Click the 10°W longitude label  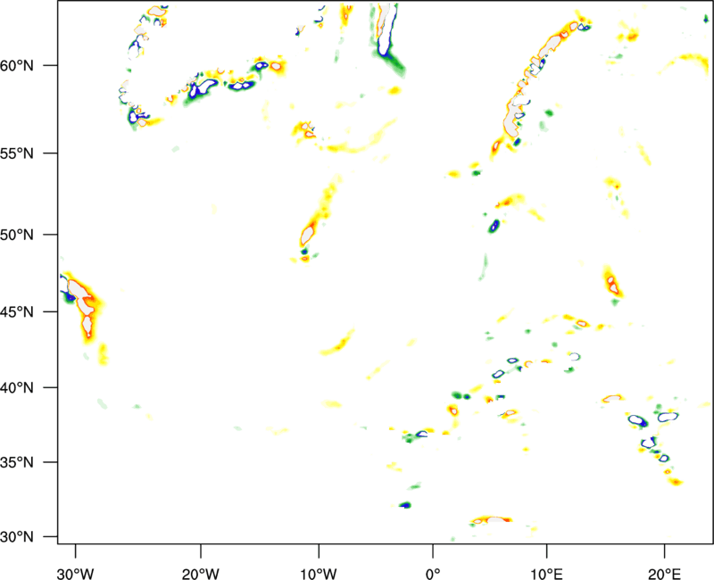pyautogui.click(x=319, y=574)
